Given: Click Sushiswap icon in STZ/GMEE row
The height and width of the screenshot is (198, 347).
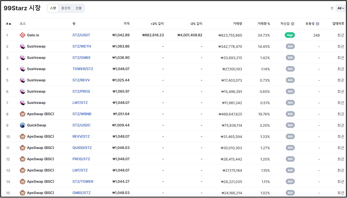Looking at the screenshot, I should (23, 58).
